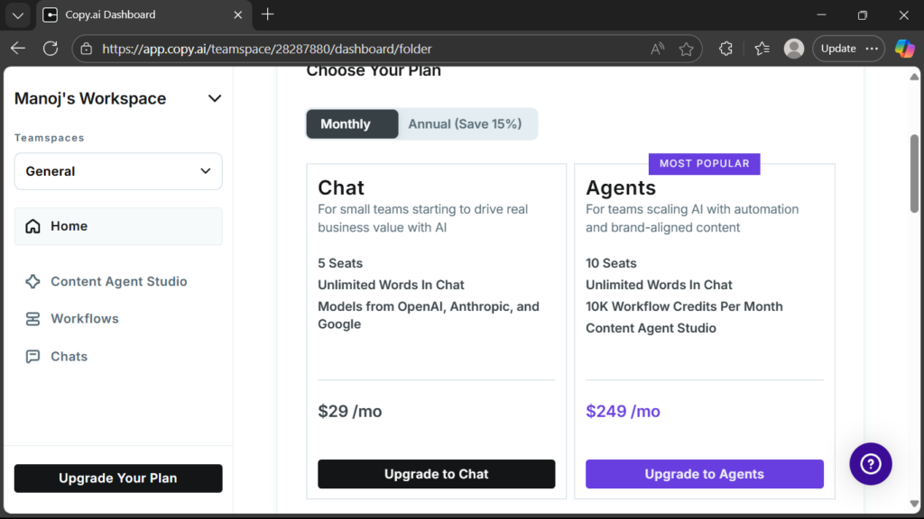Switch billing to Annual (Save 15%)
The image size is (924, 519).
[x=465, y=124]
